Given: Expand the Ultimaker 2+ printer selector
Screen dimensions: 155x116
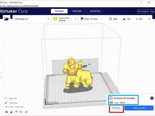Looking at the screenshot, I should [x=32, y=19].
